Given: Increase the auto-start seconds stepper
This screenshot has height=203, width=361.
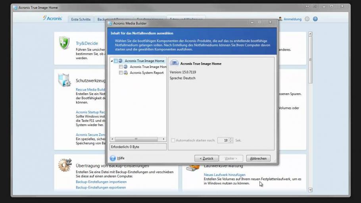Looking at the screenshot, I should tap(231, 139).
